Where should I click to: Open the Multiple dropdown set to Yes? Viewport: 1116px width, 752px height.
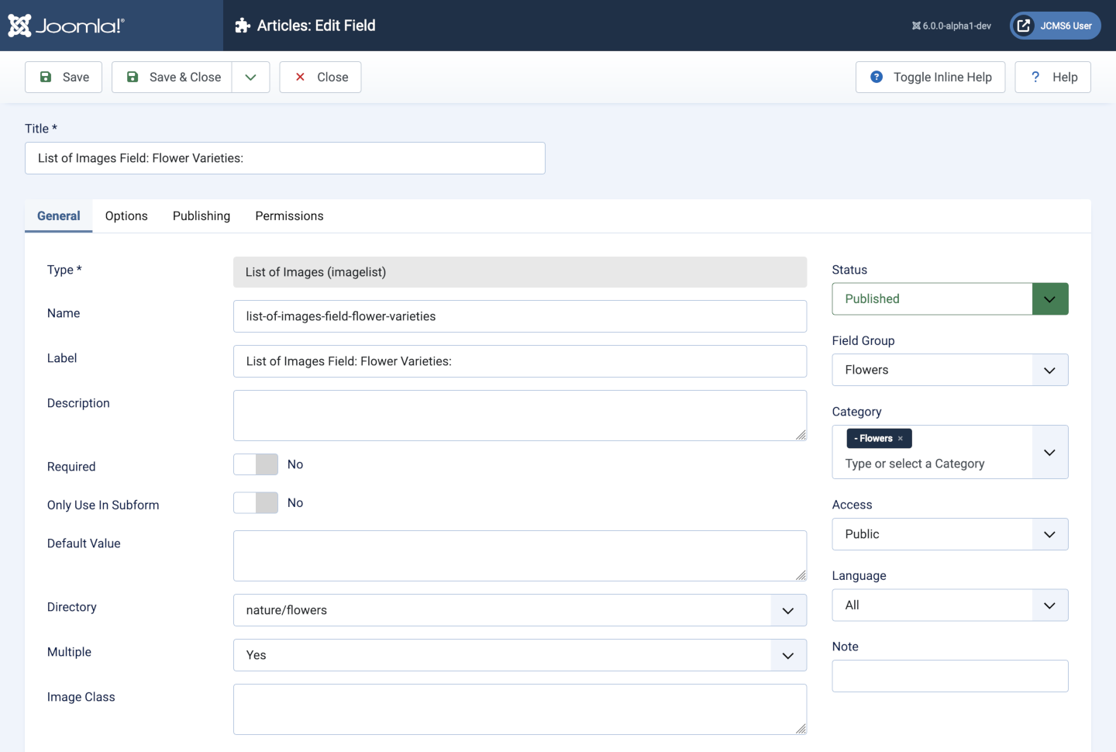519,655
